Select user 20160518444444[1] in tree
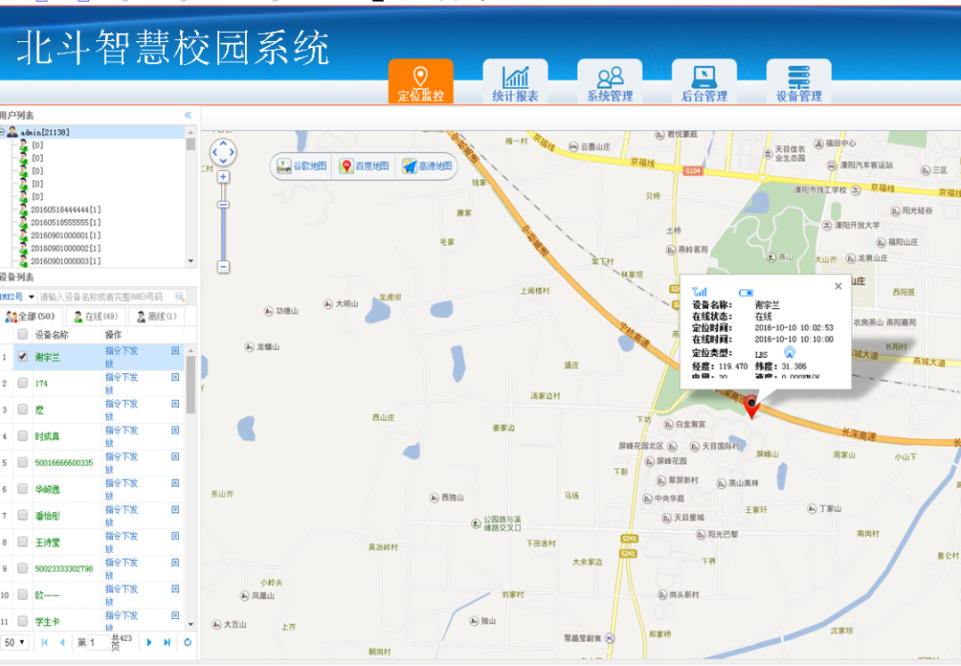Screen dimensions: 961x666 [x=66, y=209]
